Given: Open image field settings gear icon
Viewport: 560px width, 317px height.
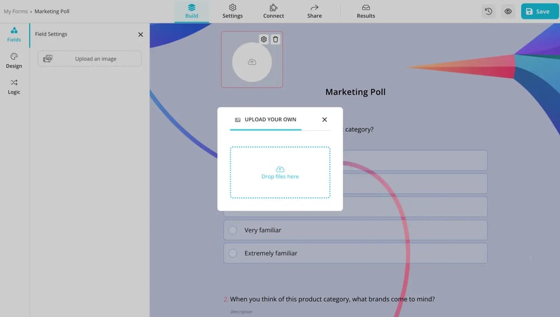Looking at the screenshot, I should [x=264, y=39].
